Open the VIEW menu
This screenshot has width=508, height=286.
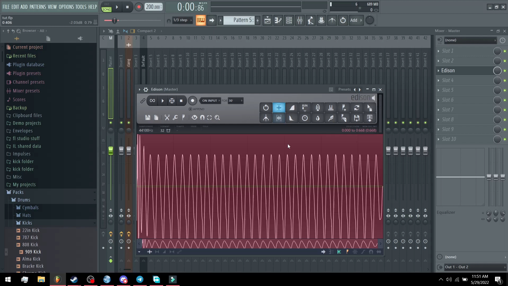pyautogui.click(x=52, y=7)
